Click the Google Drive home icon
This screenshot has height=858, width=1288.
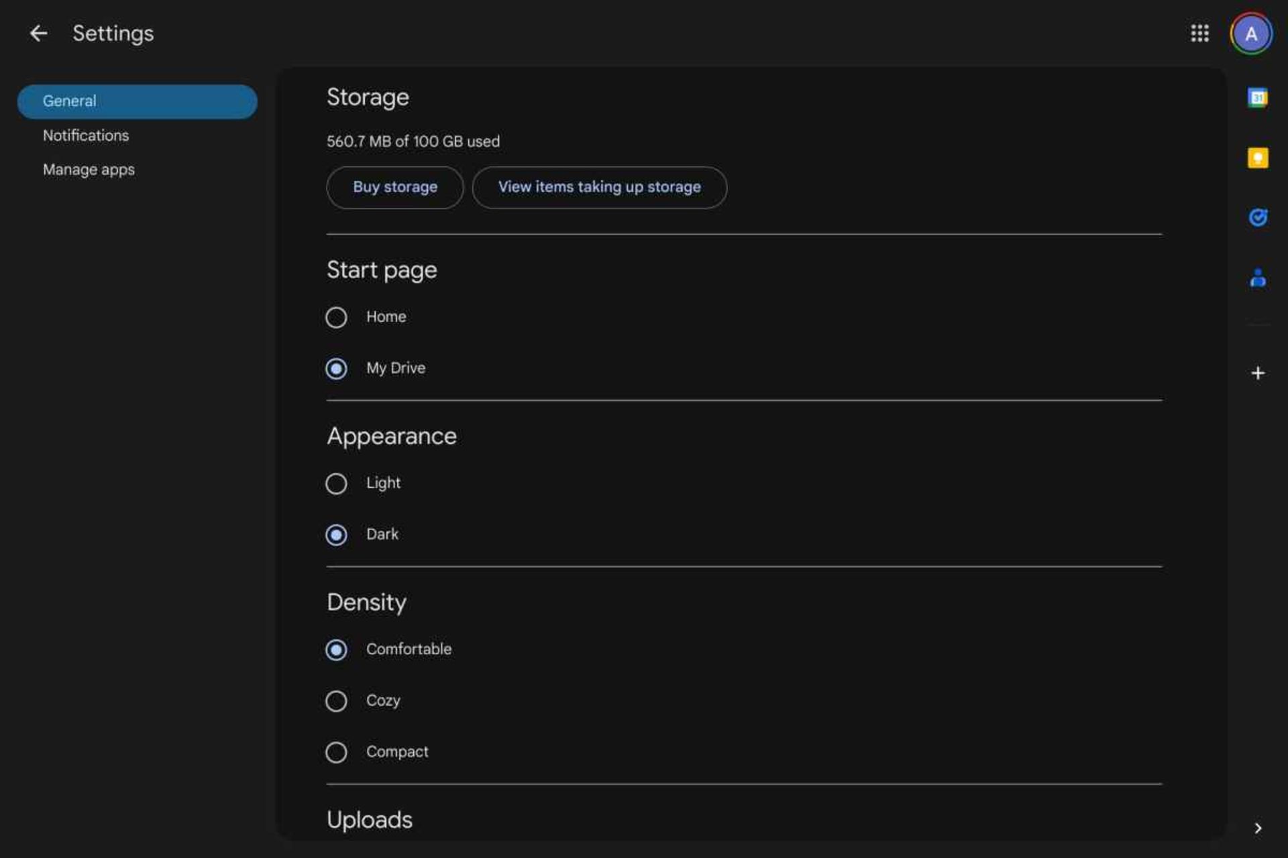point(36,33)
